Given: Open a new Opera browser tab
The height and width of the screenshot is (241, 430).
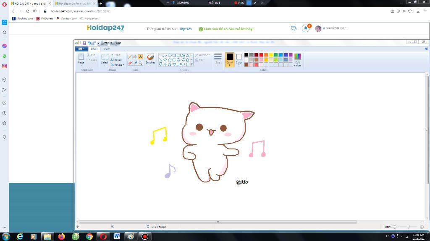Looking at the screenshot, I should click(101, 3).
